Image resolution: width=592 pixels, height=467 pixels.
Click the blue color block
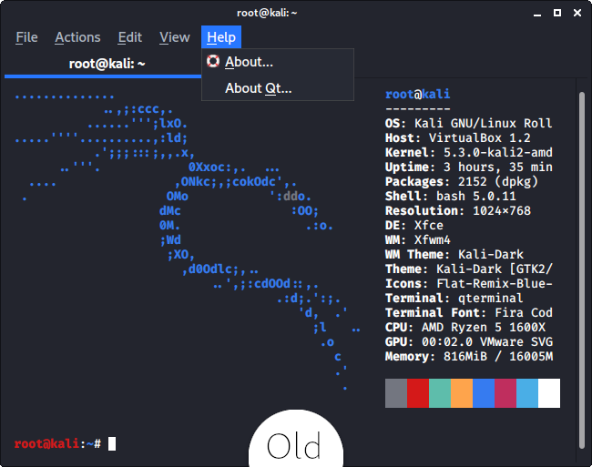tap(484, 393)
